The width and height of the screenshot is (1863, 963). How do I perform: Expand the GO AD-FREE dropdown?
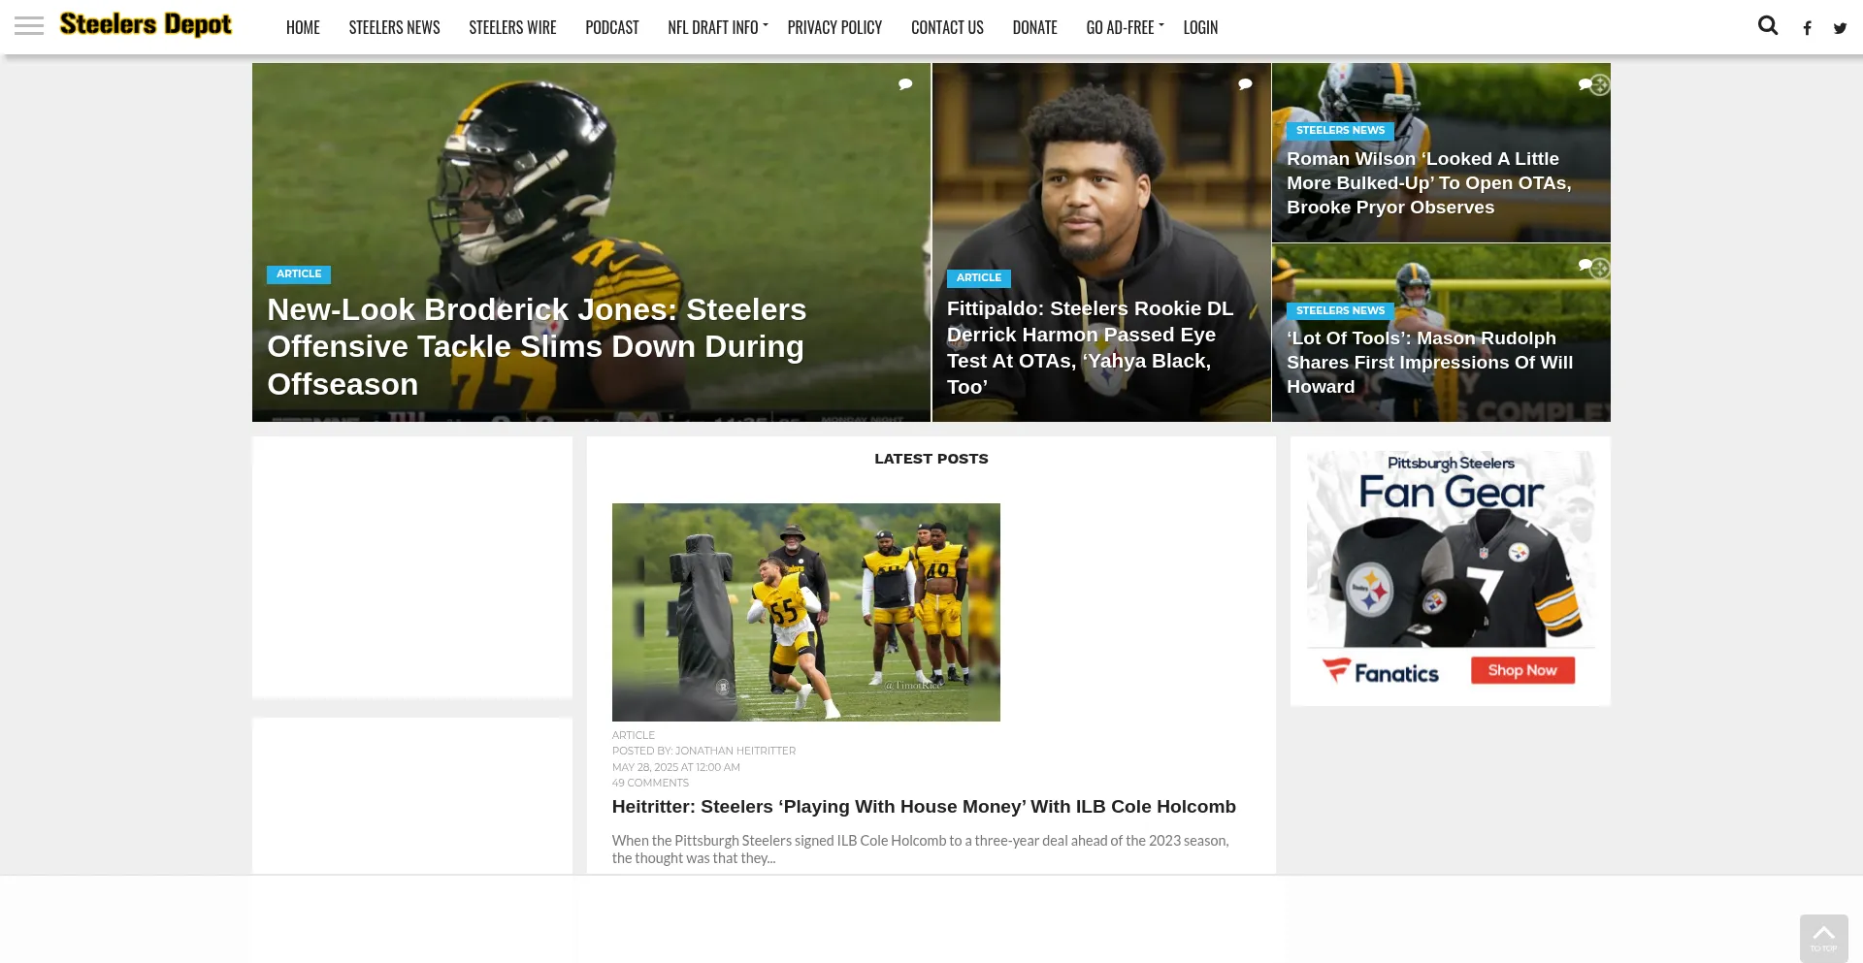pos(1121,27)
